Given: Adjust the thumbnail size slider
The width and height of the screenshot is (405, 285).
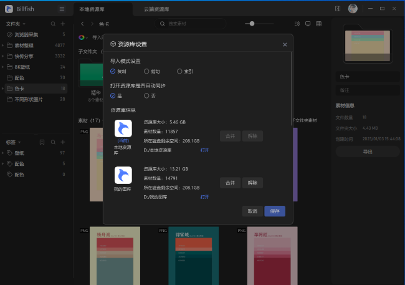Looking at the screenshot, I should click(x=251, y=23).
